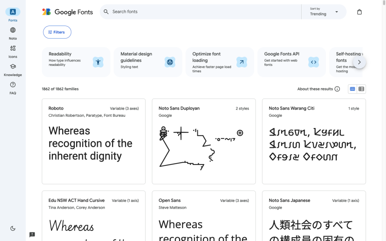Open Material design guidelines card

pos(148,62)
